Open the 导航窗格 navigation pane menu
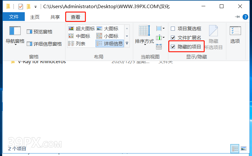The width and height of the screenshot is (252, 156). coord(15,36)
